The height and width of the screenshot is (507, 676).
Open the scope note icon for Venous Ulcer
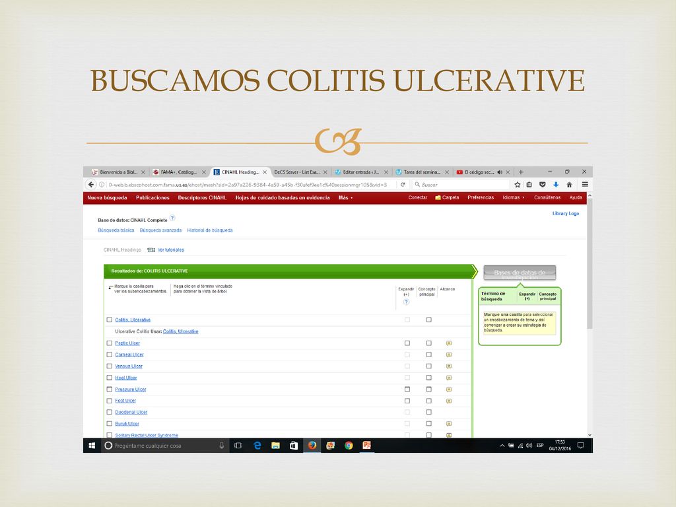click(449, 366)
